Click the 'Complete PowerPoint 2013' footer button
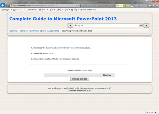Image resolution: width=159 pixels, height=114 pixels. coord(79,91)
